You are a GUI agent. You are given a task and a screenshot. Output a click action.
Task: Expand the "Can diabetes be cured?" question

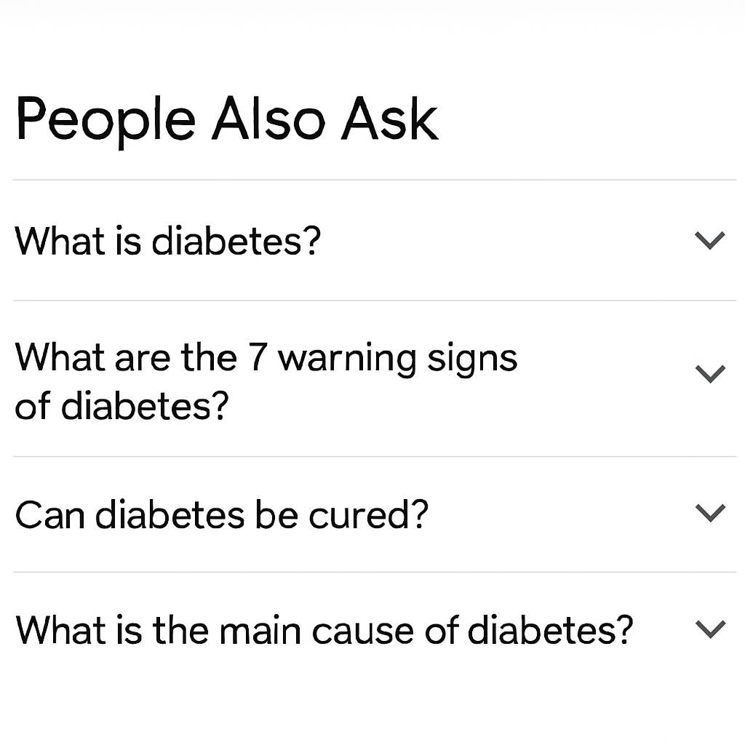tap(222, 514)
